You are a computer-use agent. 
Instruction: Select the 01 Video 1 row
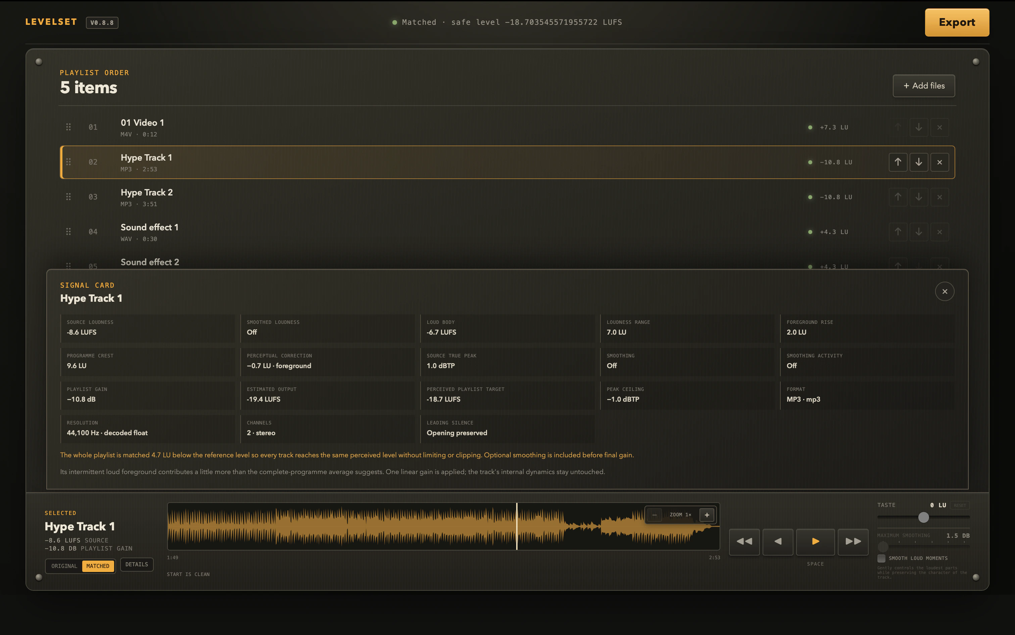pyautogui.click(x=507, y=127)
